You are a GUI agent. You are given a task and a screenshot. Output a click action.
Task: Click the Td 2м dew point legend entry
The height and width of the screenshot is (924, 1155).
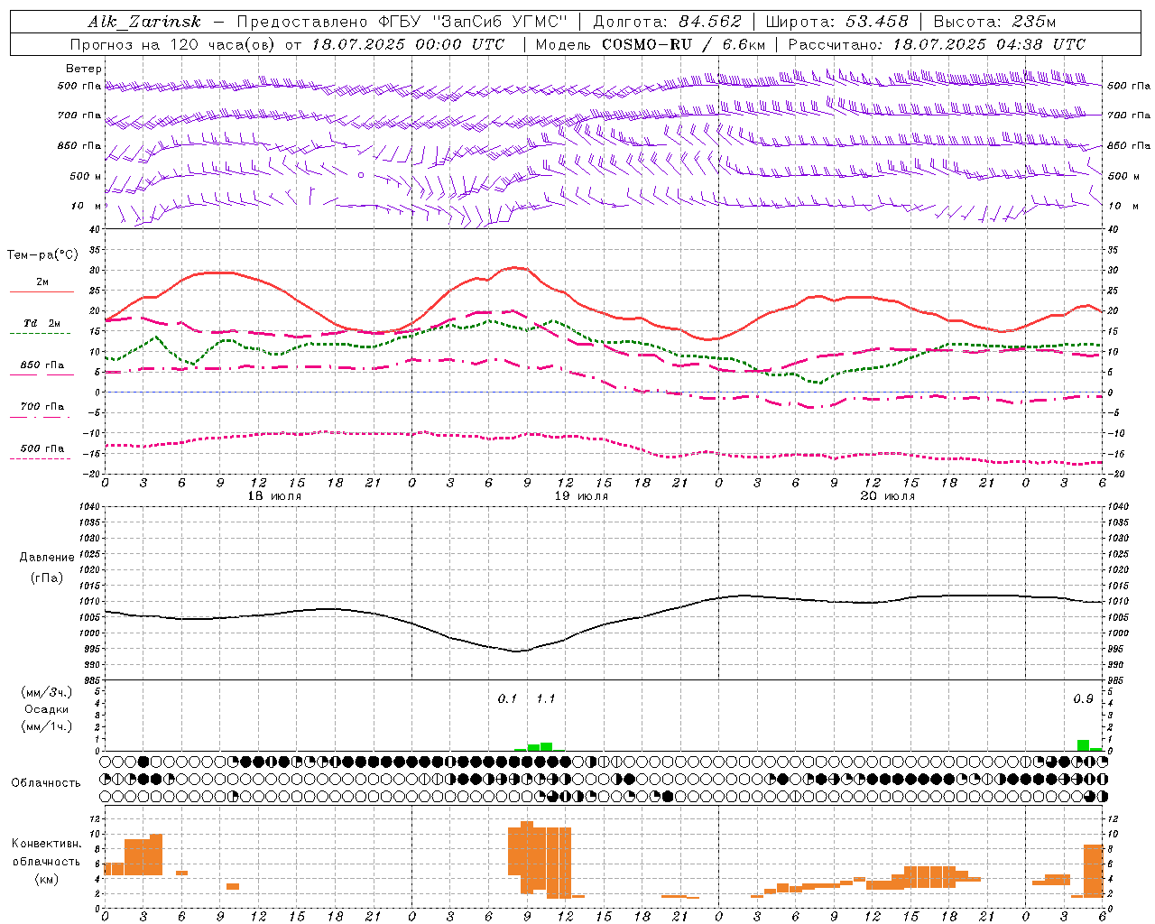click(x=42, y=323)
